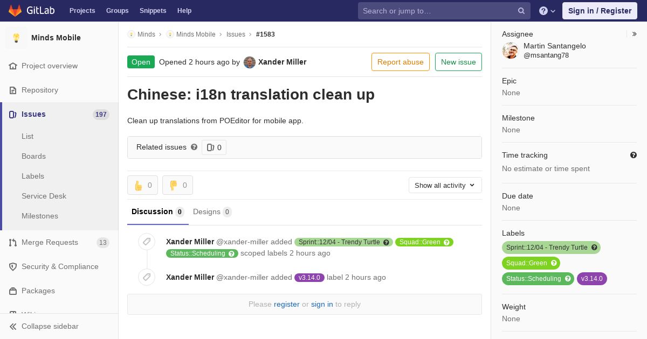Click the New issue button
Image resolution: width=647 pixels, height=339 pixels.
(x=458, y=62)
